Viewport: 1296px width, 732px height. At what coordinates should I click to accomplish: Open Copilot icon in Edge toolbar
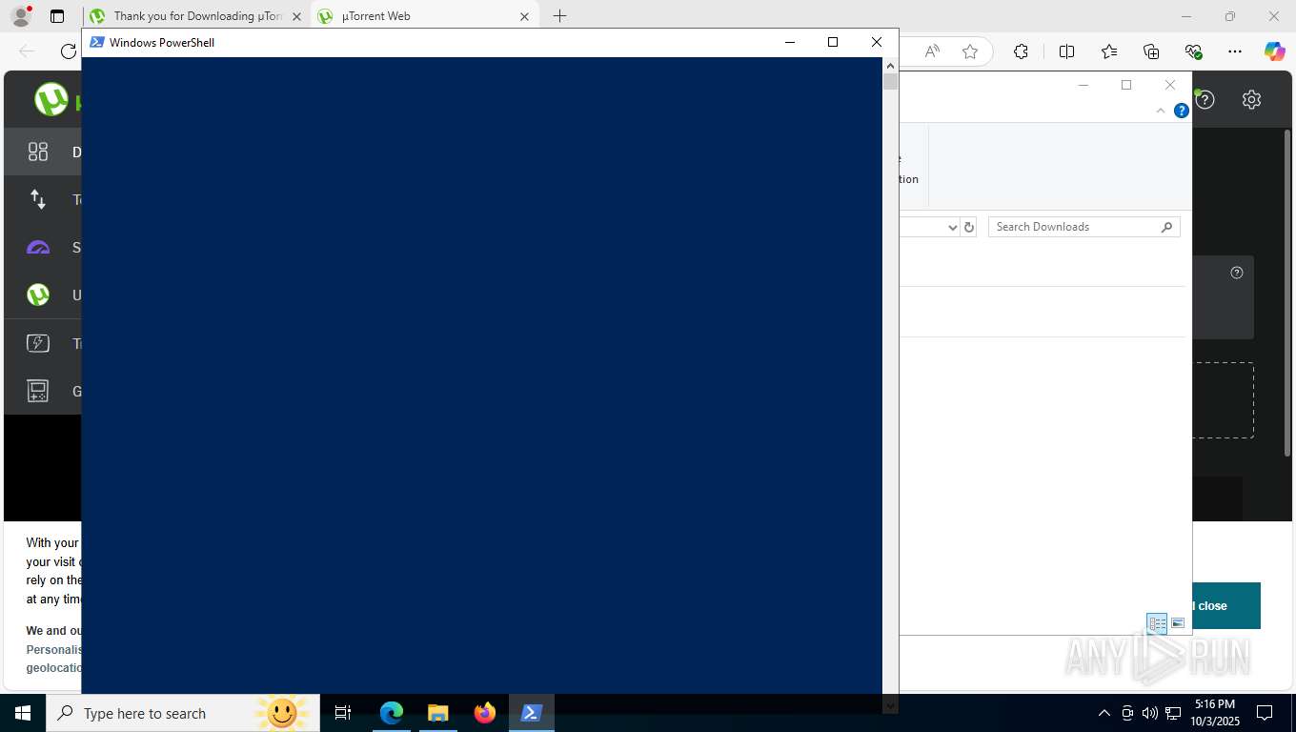tap(1275, 51)
